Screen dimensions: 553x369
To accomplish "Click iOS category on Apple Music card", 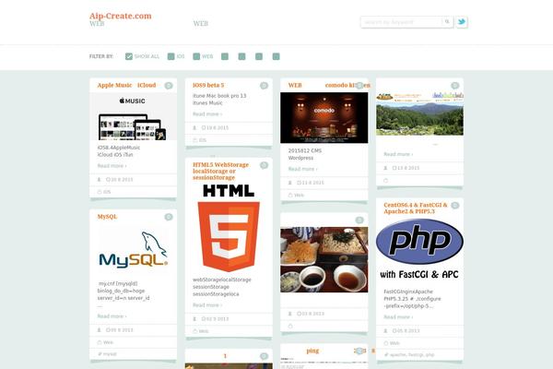I will click(x=107, y=192).
